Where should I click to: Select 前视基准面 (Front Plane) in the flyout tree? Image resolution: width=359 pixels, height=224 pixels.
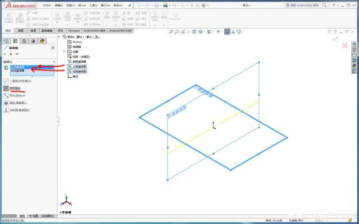pos(77,62)
